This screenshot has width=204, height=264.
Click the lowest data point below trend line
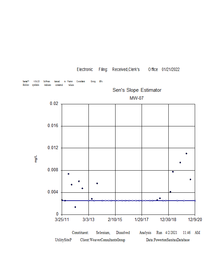click(75, 207)
